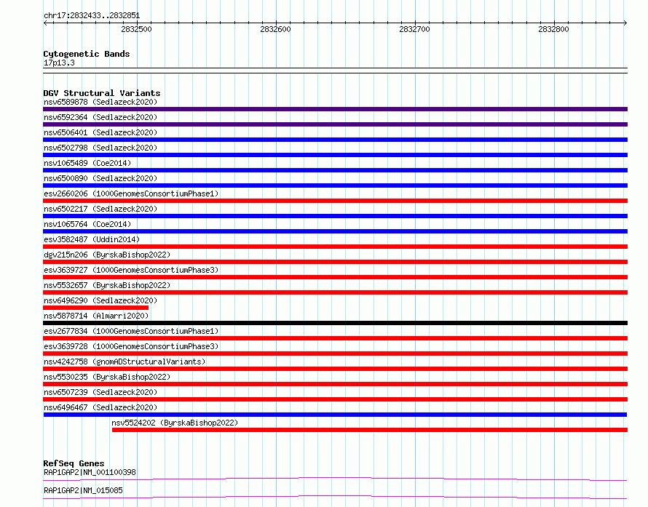Select nsv5532657 (ByrskaBishop2022) label
This screenshot has height=507, width=648.
[x=107, y=285]
